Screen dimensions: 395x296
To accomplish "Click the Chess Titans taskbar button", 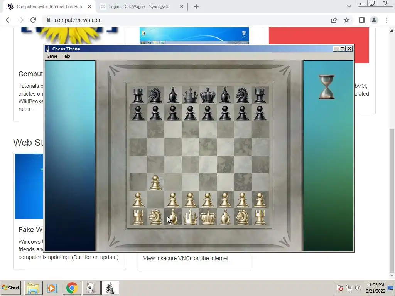I will (111, 288).
